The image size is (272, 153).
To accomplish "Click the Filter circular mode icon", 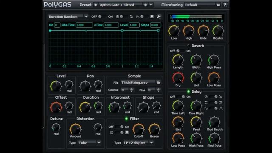I will coord(111,132).
